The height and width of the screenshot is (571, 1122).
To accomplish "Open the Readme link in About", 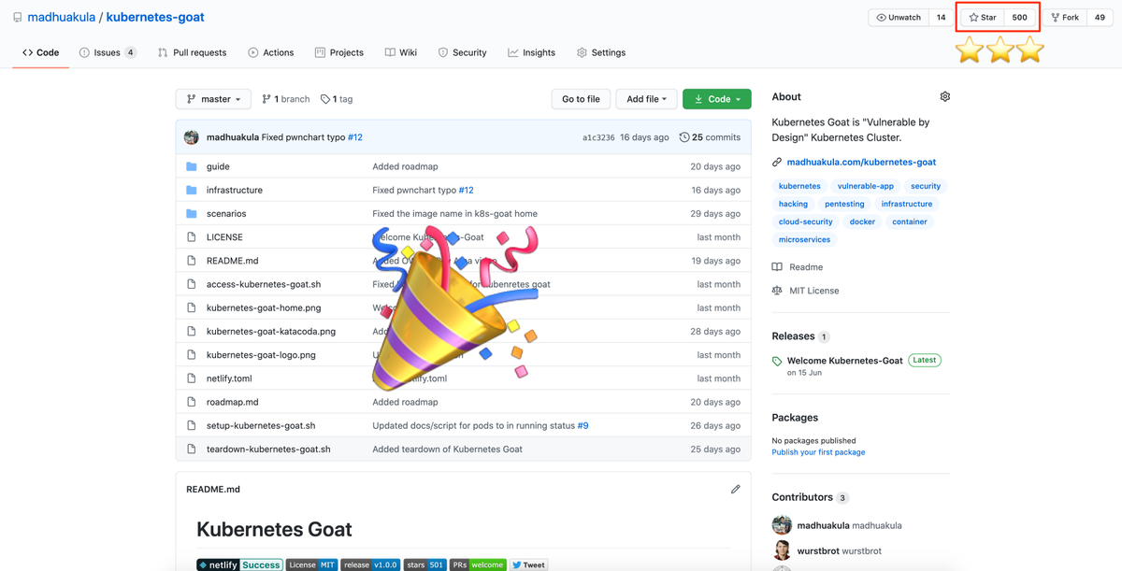I will pyautogui.click(x=798, y=266).
